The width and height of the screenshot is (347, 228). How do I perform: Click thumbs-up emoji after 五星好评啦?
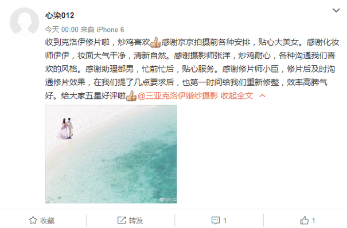(131, 95)
